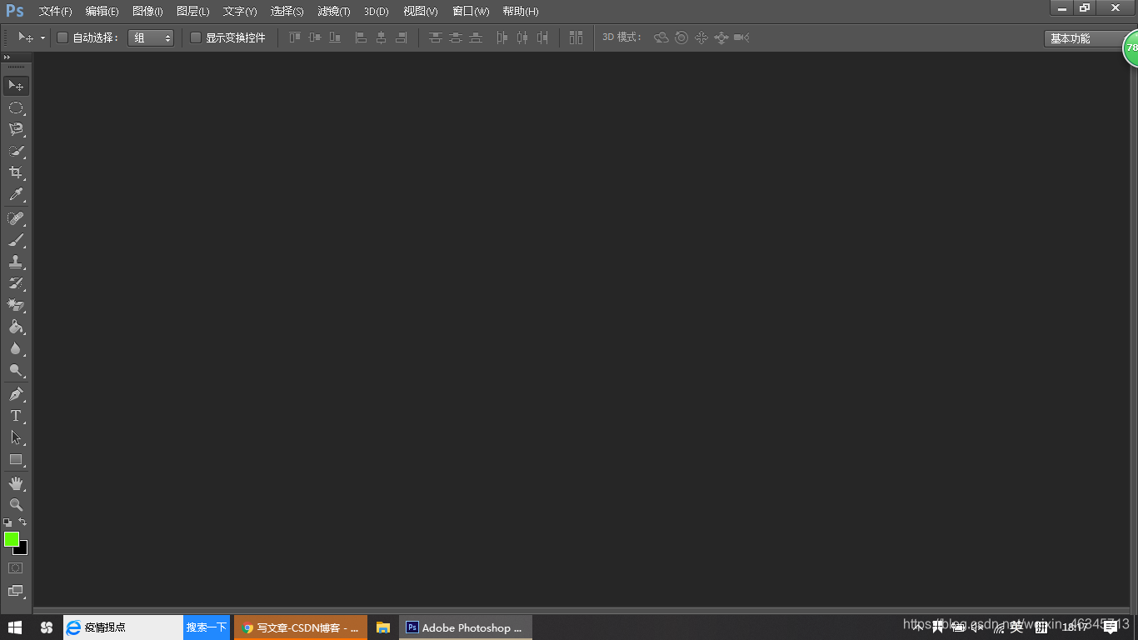
Task: Open the 图层(L) menu
Action: 193,11
